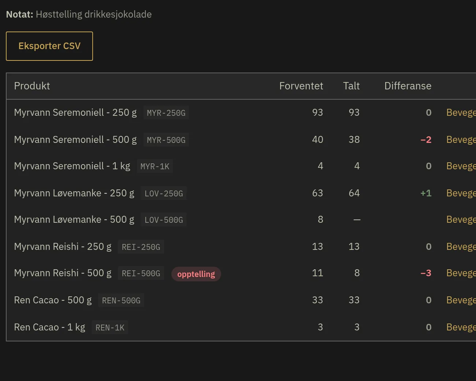Open Bevegelser link for Myrvann Seremoniell 250 g

[461, 112]
